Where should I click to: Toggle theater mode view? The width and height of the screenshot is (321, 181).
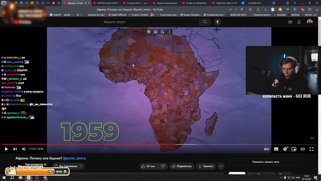(x=302, y=149)
